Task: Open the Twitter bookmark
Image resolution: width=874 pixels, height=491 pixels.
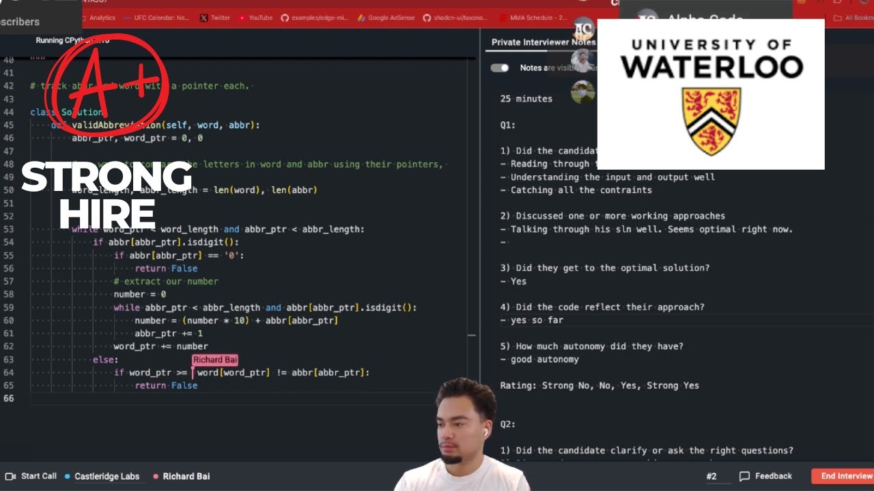Action: coord(215,18)
